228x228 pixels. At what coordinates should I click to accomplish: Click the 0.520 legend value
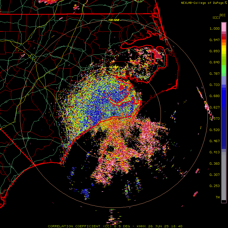215,130
